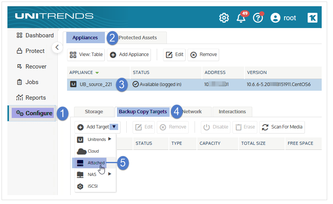Screen dimensions: 333x204
Task: Go to Dashboard in sidebar
Action: [x=35, y=35]
